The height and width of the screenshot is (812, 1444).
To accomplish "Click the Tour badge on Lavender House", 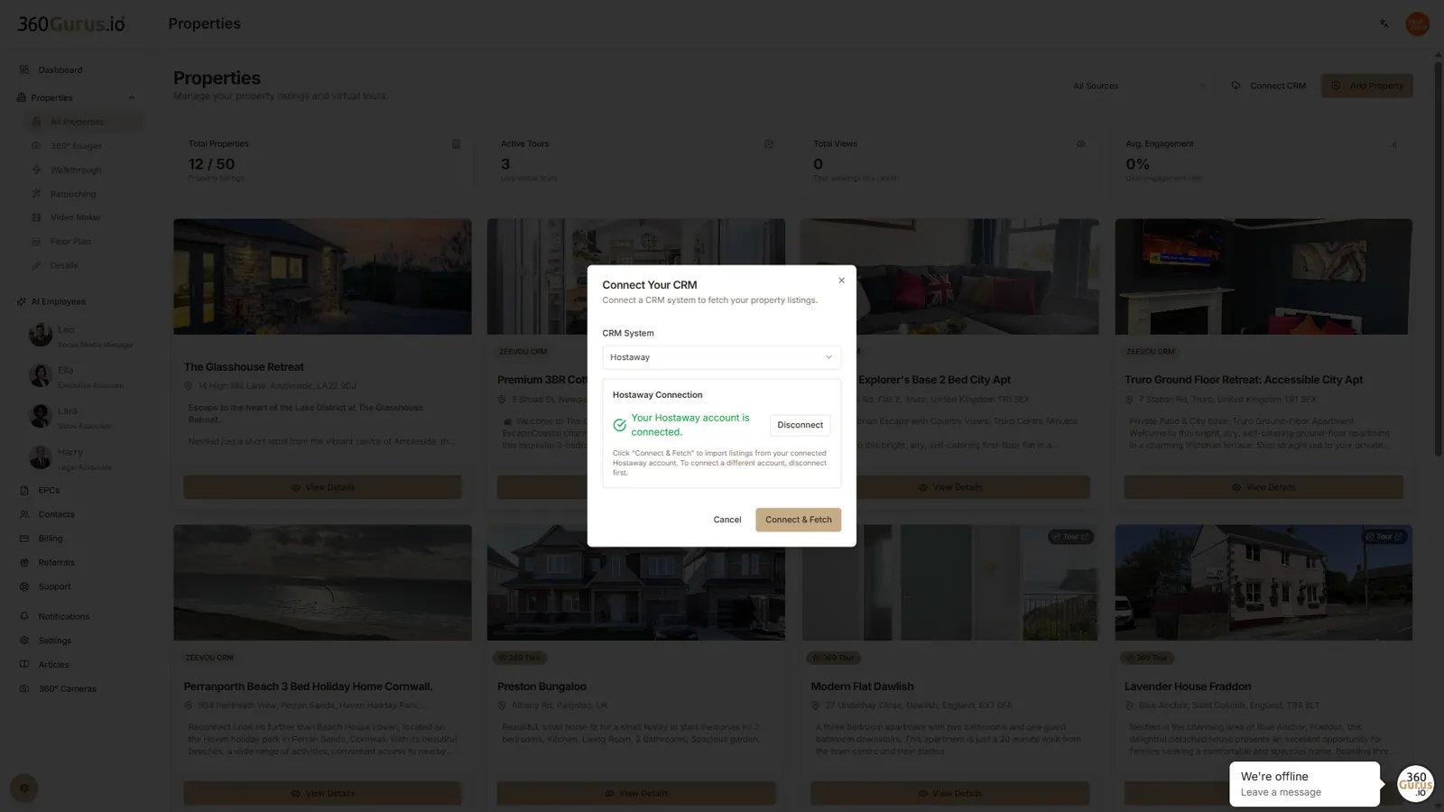I will pyautogui.click(x=1384, y=537).
